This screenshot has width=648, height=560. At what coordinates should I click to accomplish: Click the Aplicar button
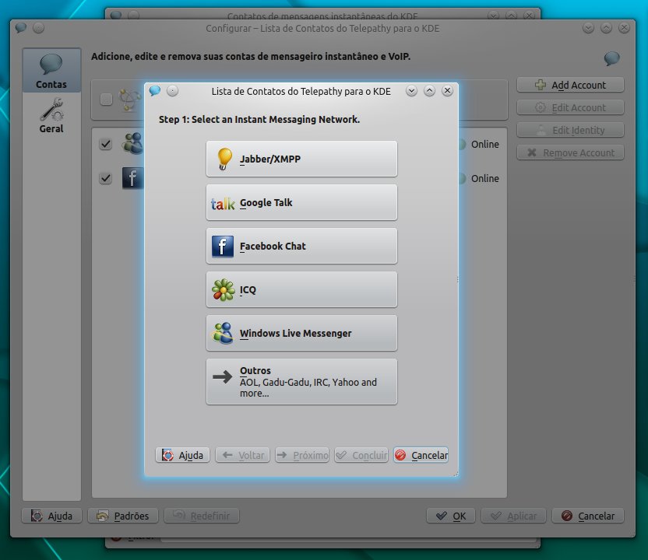click(x=514, y=516)
